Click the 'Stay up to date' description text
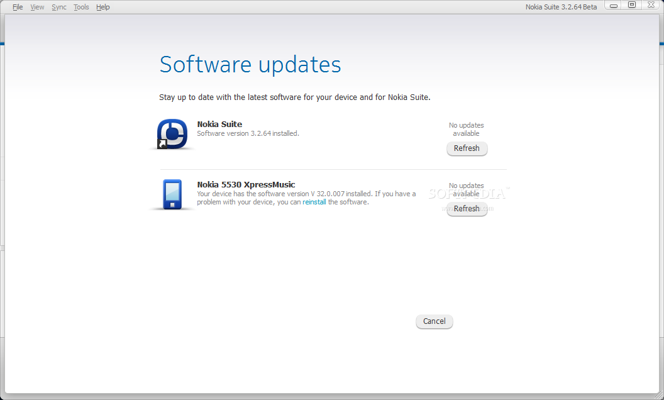Image resolution: width=664 pixels, height=400 pixels. point(295,97)
